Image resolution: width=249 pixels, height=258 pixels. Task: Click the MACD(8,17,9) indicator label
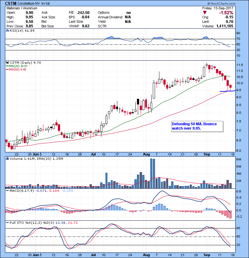pos(22,191)
